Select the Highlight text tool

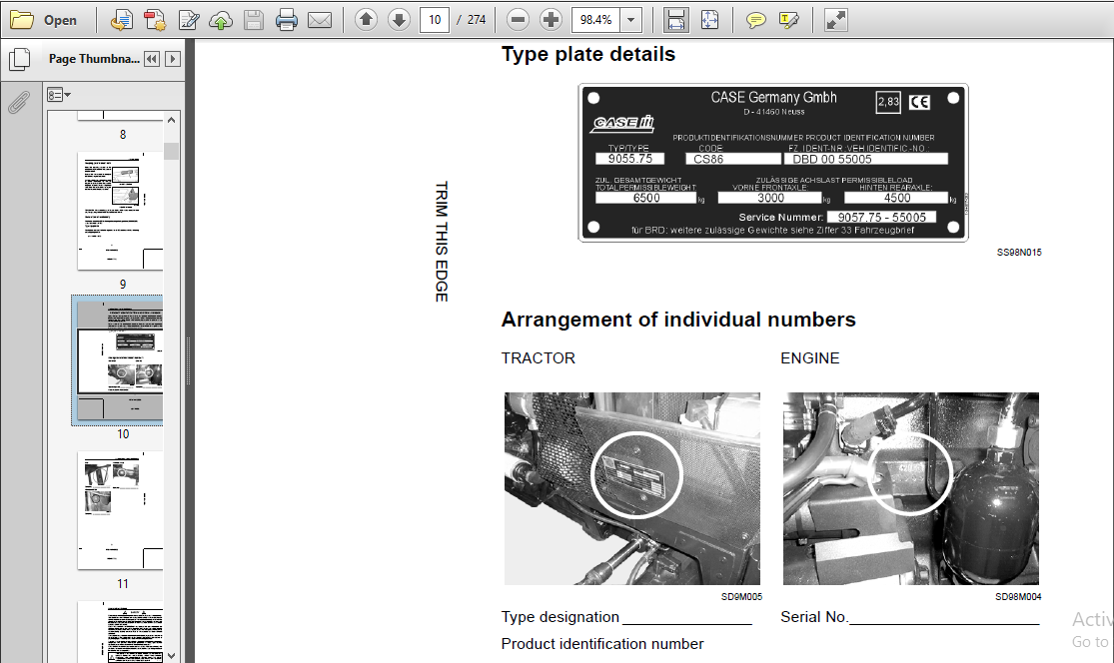pos(788,20)
